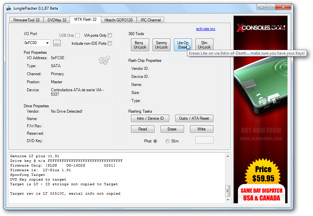The image size is (313, 216).
Task: Click the log scrollbar down arrow
Action: point(228,200)
